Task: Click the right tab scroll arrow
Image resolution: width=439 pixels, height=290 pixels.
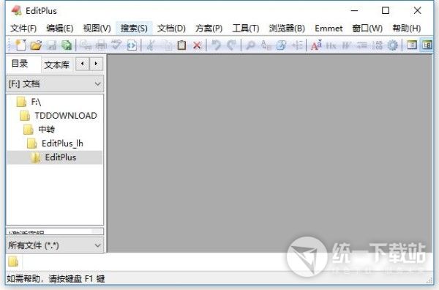Action: [x=96, y=64]
